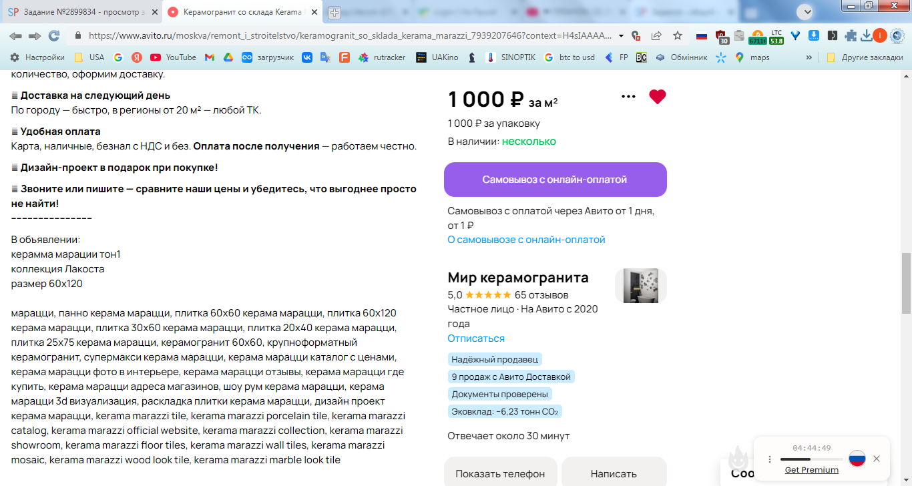This screenshot has width=912, height=486.
Task: Open a new browser tab
Action: [334, 12]
